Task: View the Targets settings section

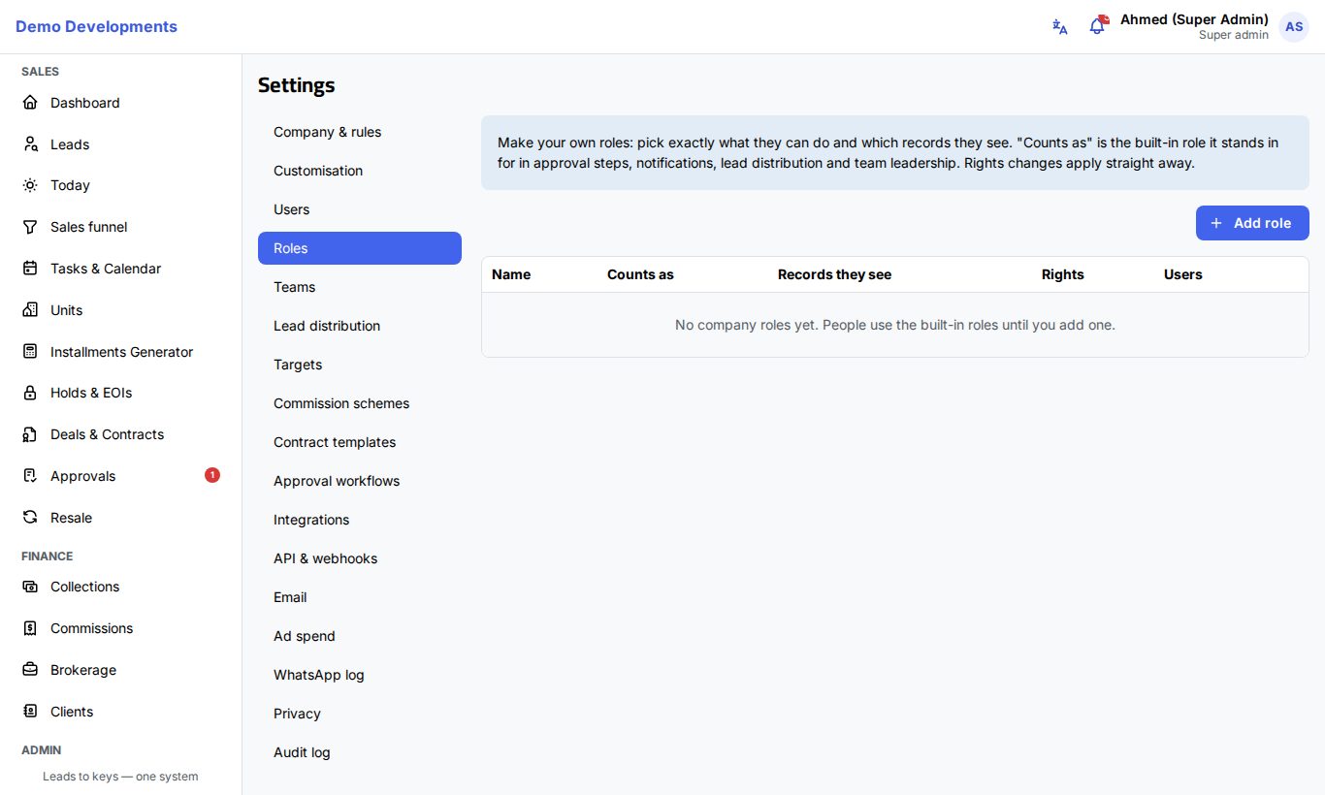Action: coord(360,365)
